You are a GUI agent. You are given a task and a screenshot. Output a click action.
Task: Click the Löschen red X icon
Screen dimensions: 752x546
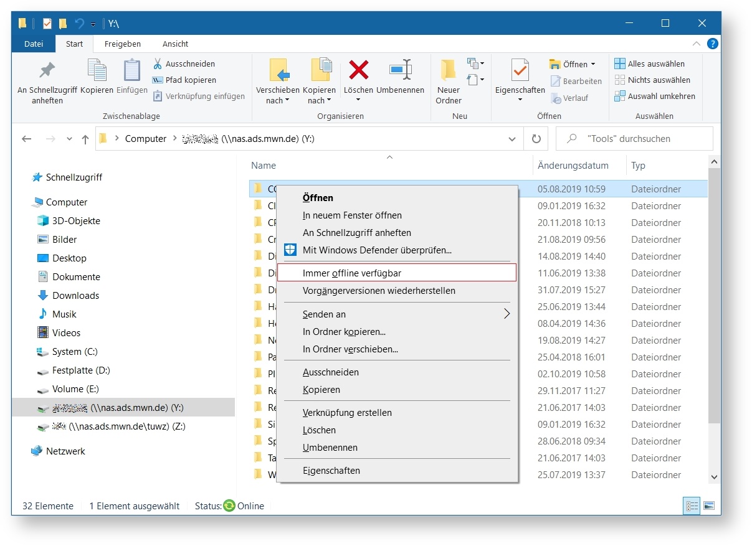click(x=358, y=70)
